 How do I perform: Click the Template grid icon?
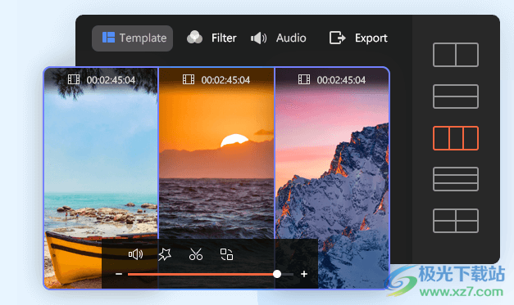click(x=108, y=38)
